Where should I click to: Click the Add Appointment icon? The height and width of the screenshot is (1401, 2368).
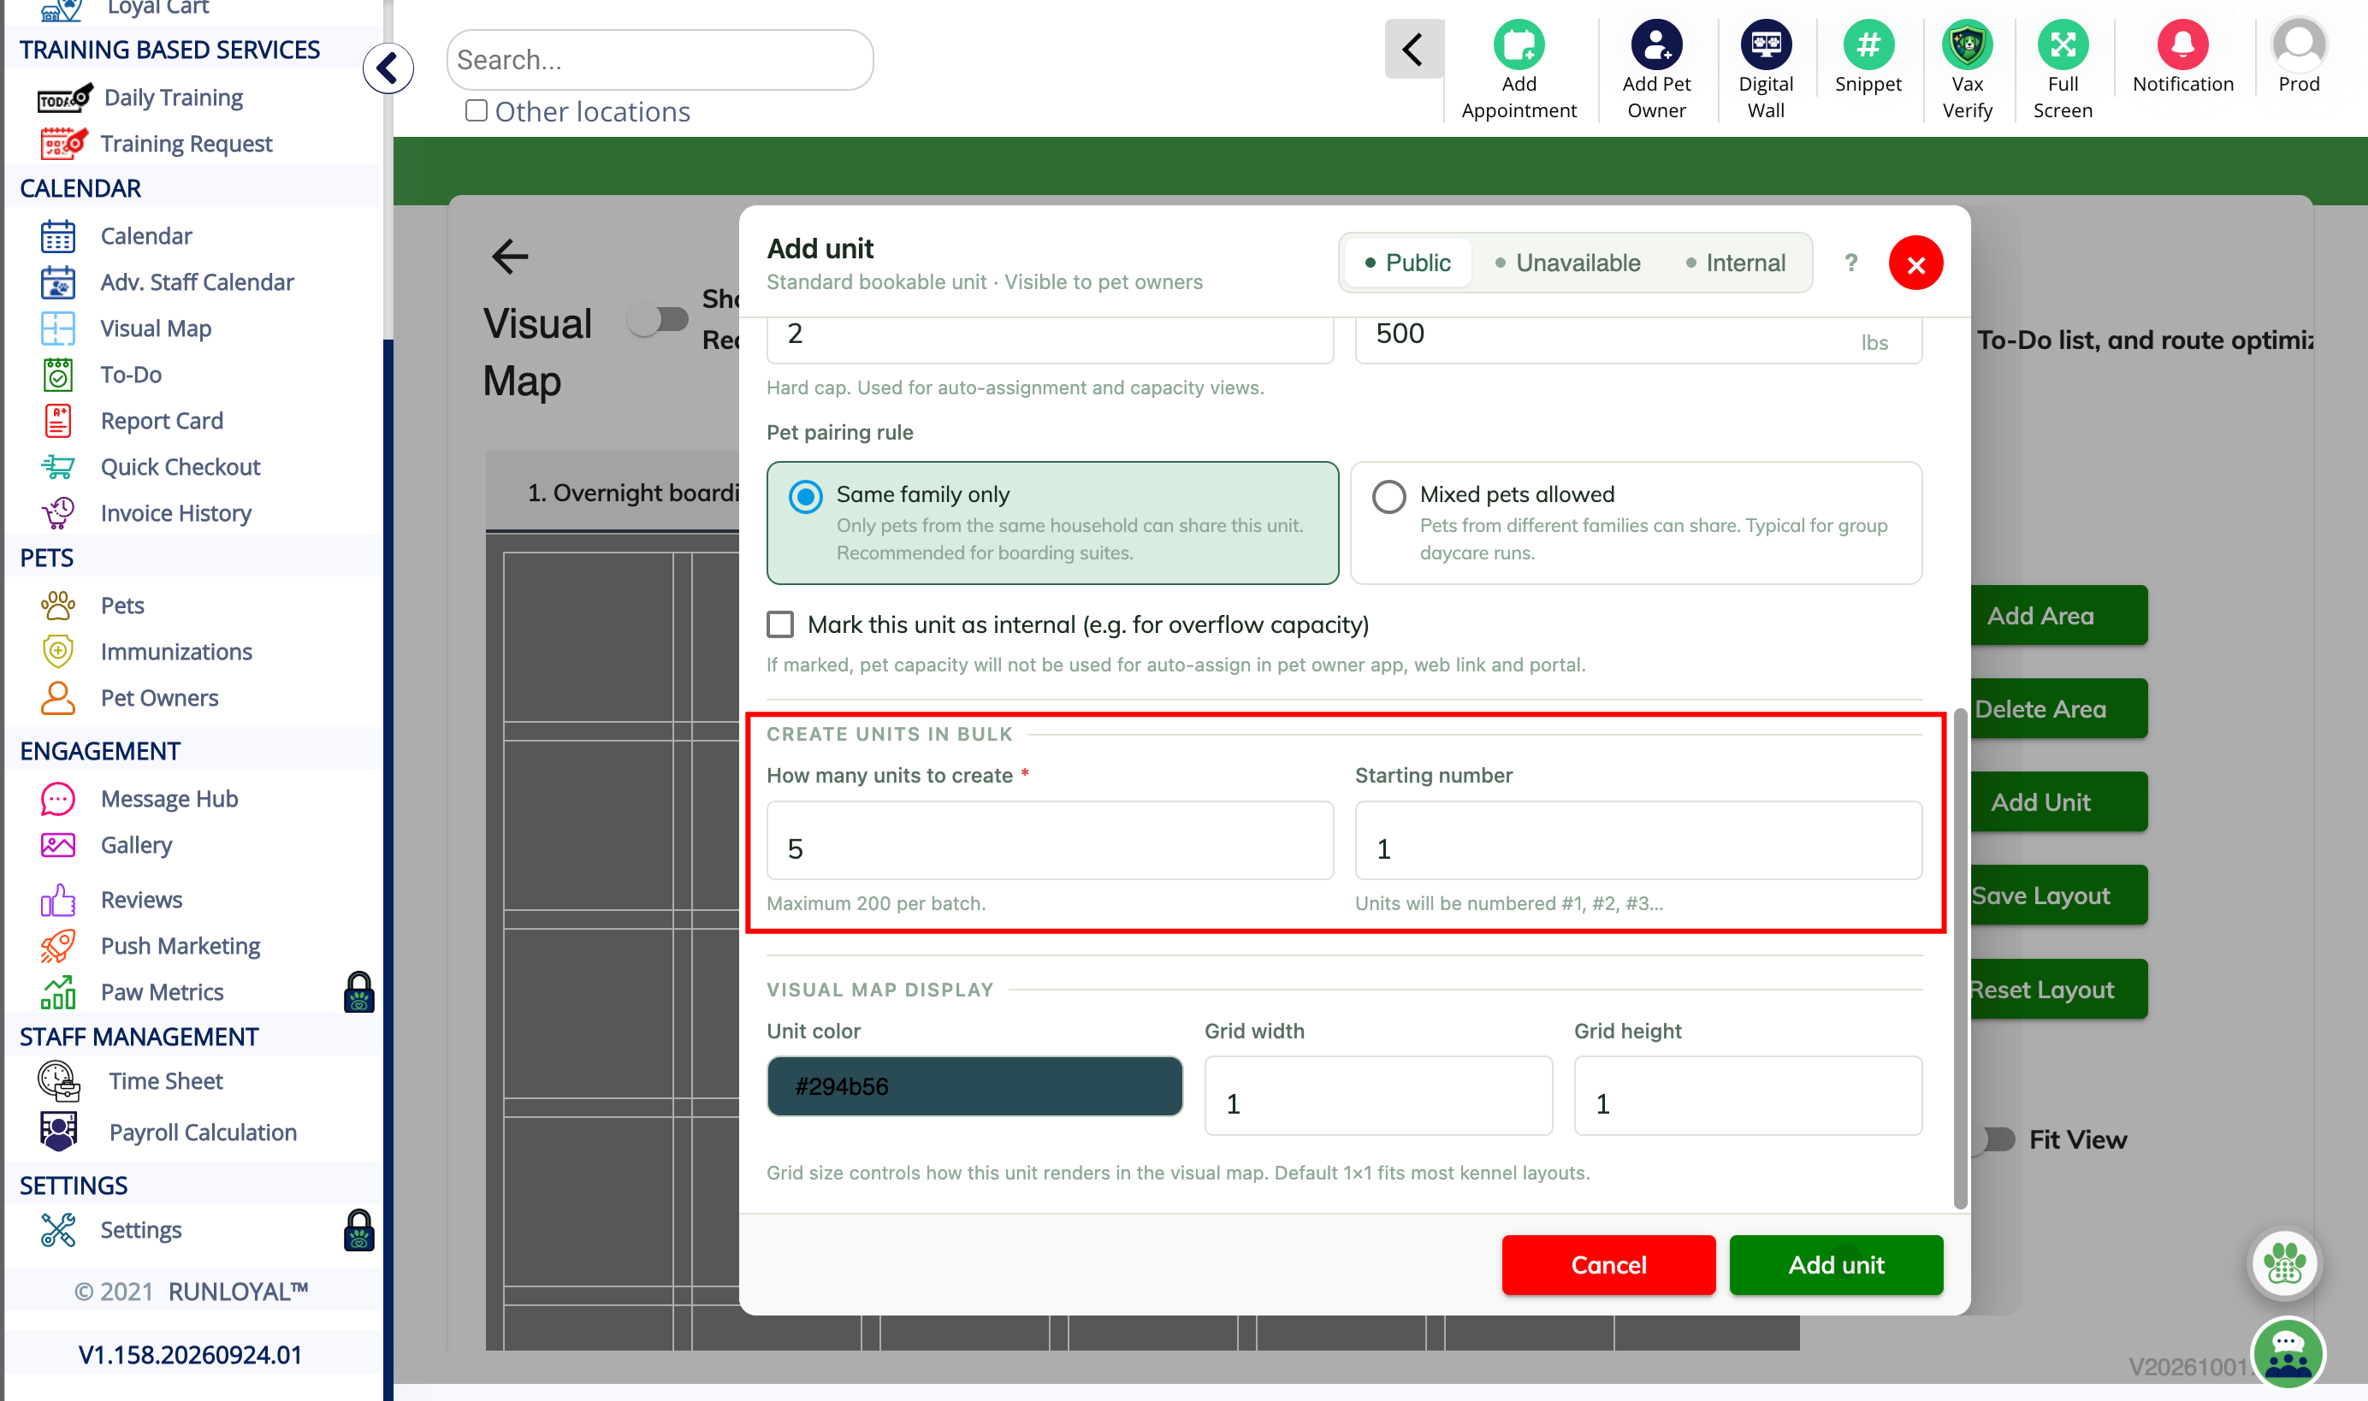pos(1518,44)
